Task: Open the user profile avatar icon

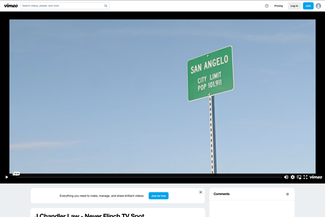Action: (x=319, y=6)
